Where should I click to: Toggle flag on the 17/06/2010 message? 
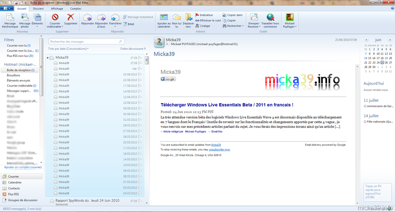pos(140,86)
